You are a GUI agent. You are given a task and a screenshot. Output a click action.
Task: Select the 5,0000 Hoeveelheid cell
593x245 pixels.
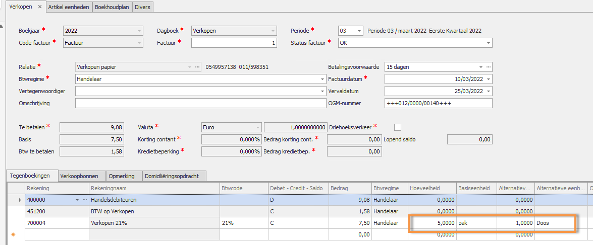click(x=433, y=223)
